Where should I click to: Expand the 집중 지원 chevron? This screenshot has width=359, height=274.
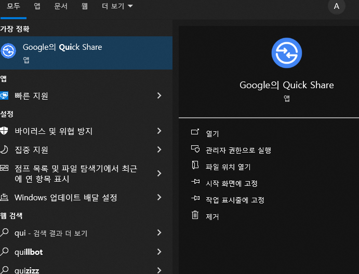point(159,149)
